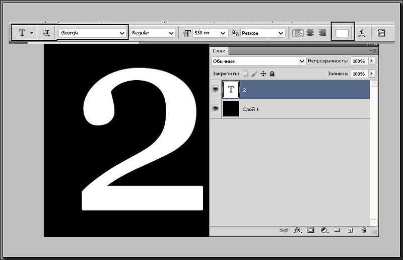Image resolution: width=403 pixels, height=260 pixels.
Task: Hide the Слой 1 layer
Action: point(216,108)
